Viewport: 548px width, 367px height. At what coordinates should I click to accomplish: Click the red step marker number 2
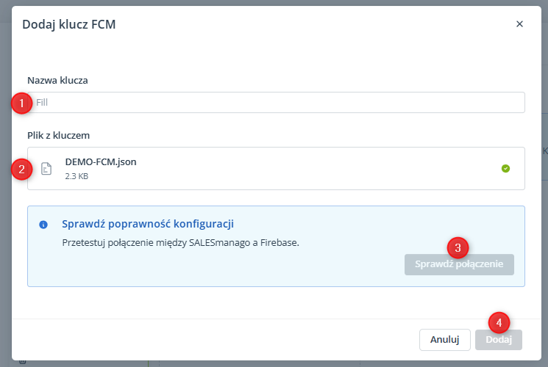(x=21, y=170)
